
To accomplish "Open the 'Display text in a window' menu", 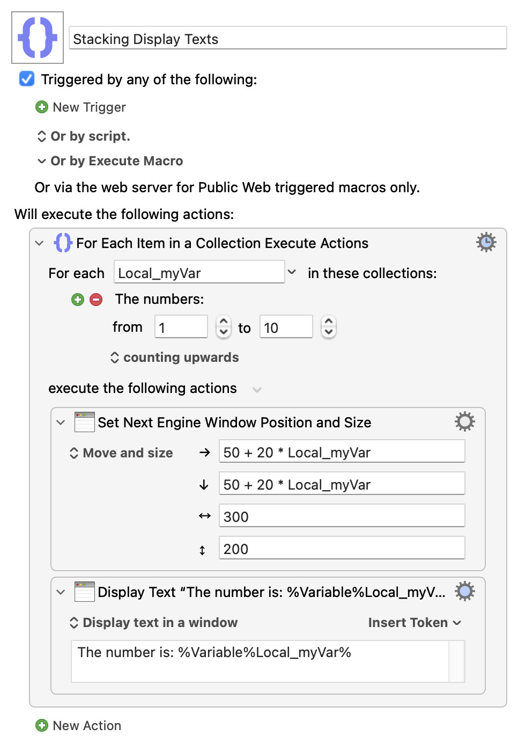I will pos(153,623).
